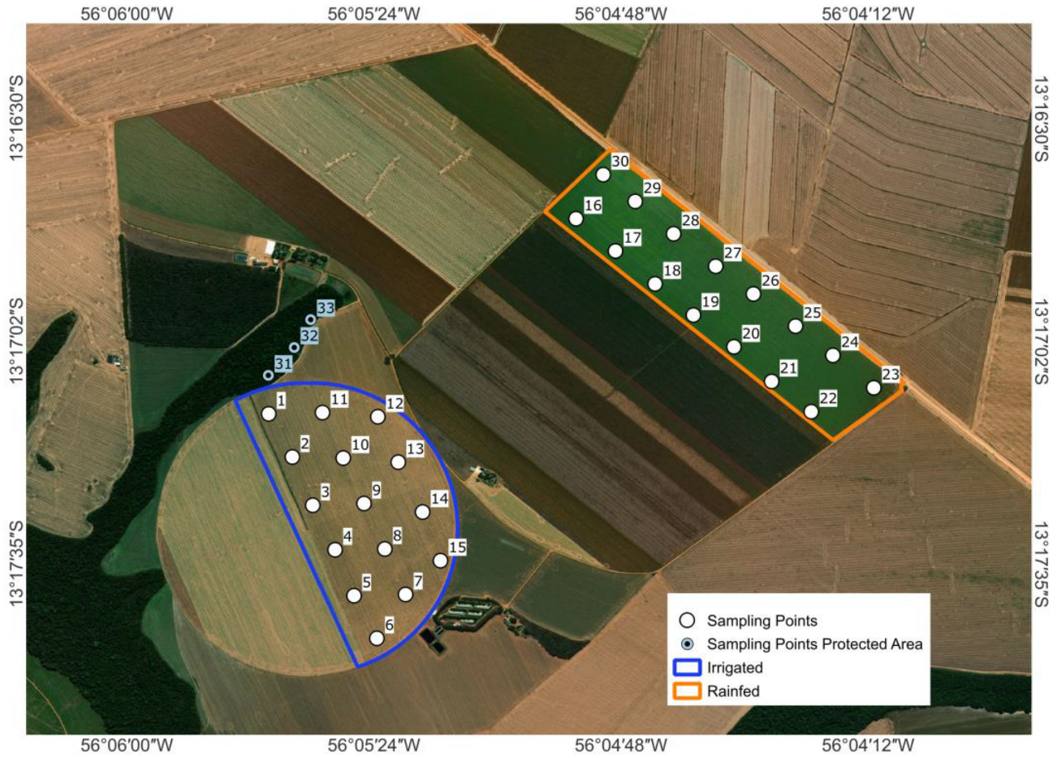Viewport: 1057px width, 758px height.
Task: Click sampling point 20 marker
Action: [734, 347]
